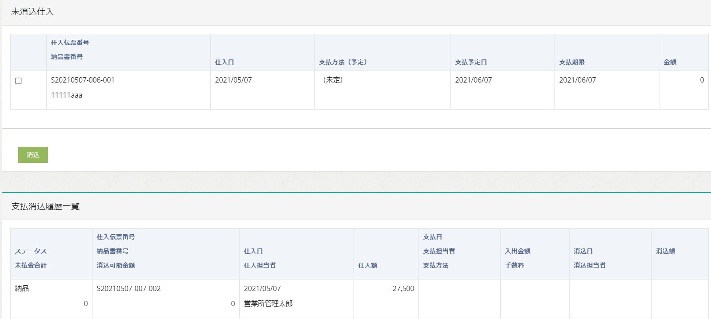Click the 金額 column header
The height and width of the screenshot is (319, 711).
click(670, 62)
